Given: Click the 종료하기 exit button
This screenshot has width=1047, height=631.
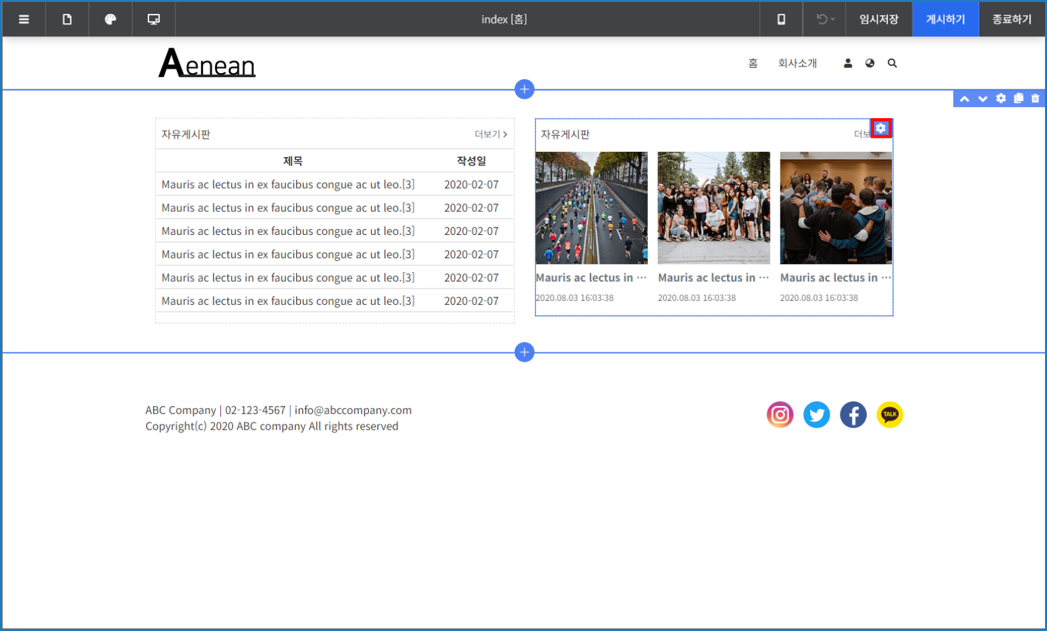Looking at the screenshot, I should (x=1012, y=19).
